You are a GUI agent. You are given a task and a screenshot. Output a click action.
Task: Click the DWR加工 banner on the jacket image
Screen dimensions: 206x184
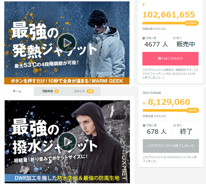(x=67, y=178)
